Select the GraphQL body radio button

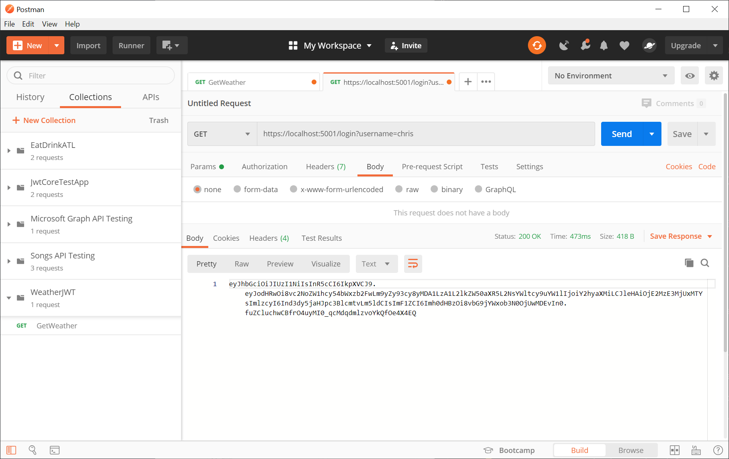point(478,189)
